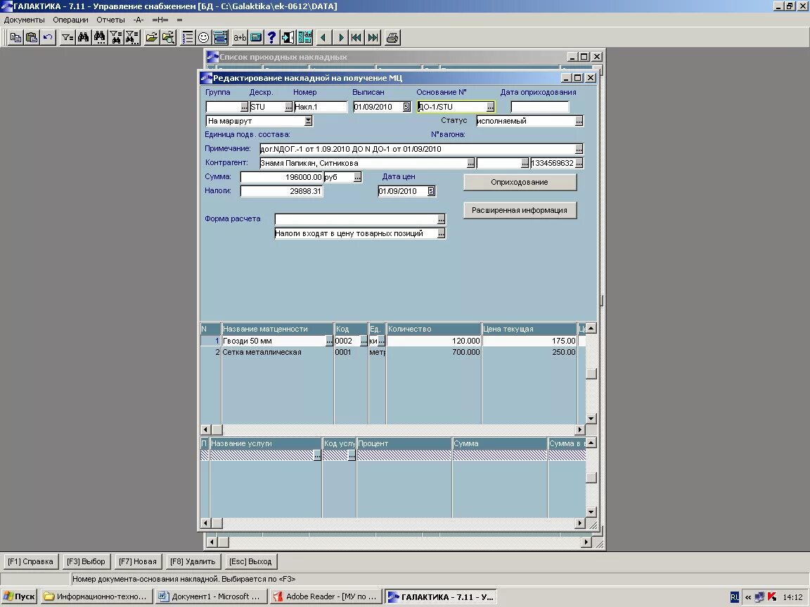
Task: Click the smiley face toolbar icon
Action: (203, 37)
